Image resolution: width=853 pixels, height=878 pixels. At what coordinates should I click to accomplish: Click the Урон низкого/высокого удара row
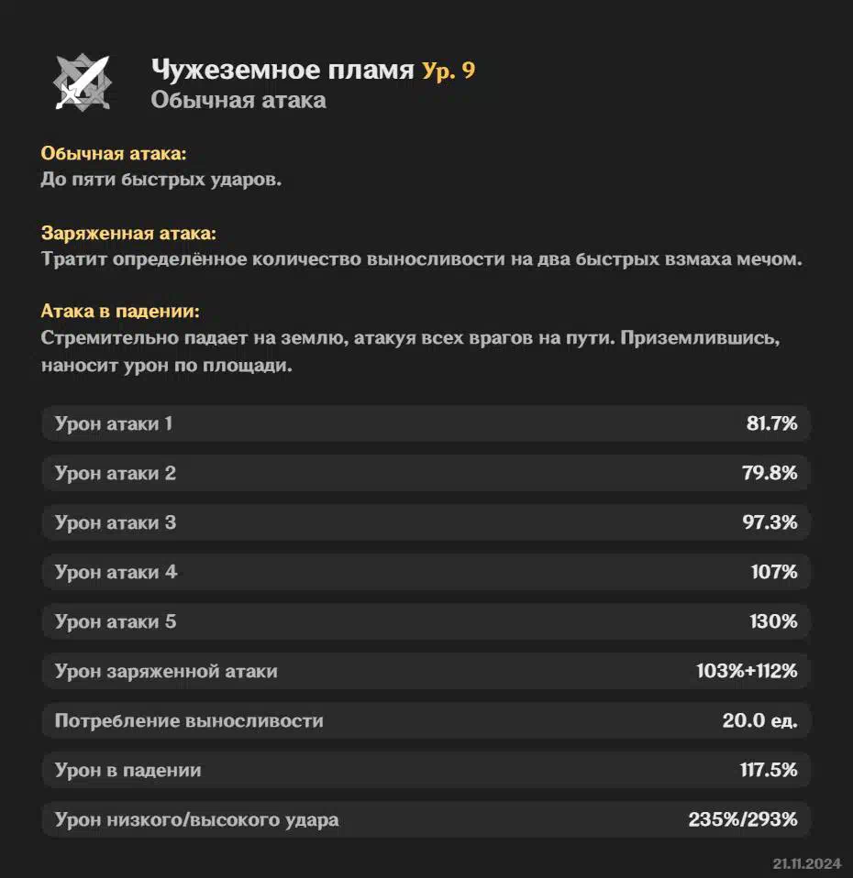point(426,819)
